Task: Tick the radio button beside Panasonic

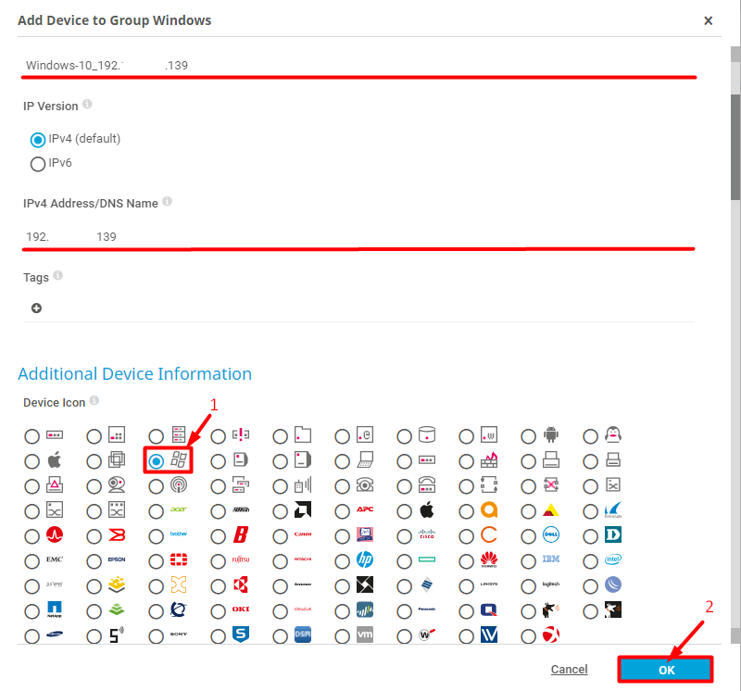Action: (405, 611)
